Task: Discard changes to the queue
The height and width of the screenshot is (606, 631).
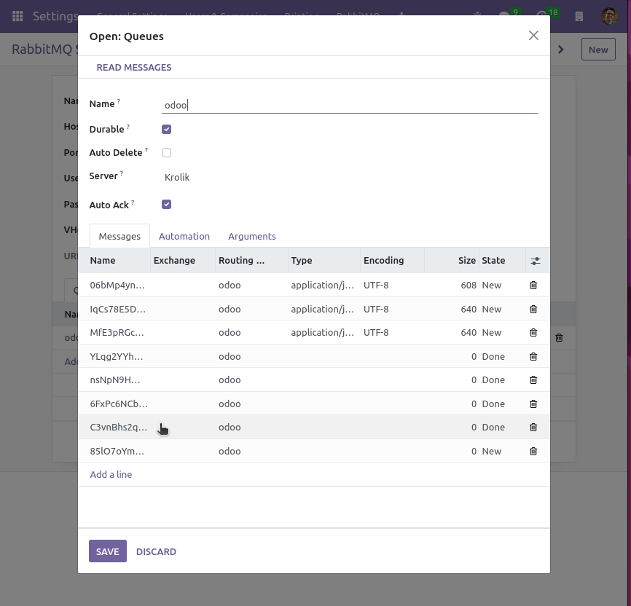Action: (x=156, y=551)
